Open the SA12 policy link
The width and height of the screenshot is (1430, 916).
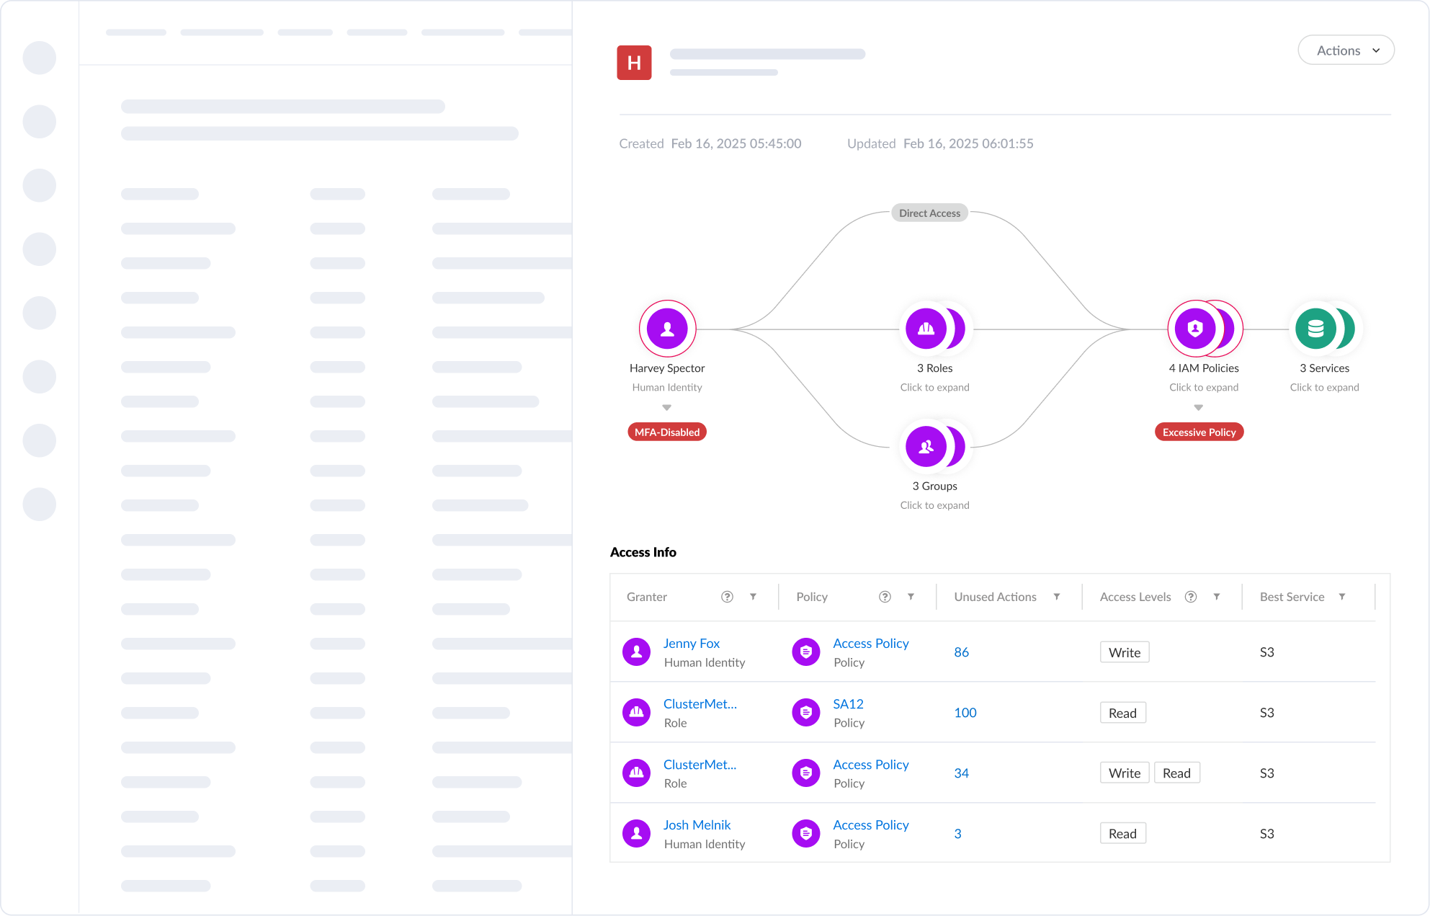point(848,704)
